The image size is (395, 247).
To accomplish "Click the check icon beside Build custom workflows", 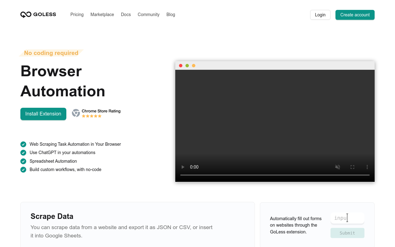I will tap(23, 170).
